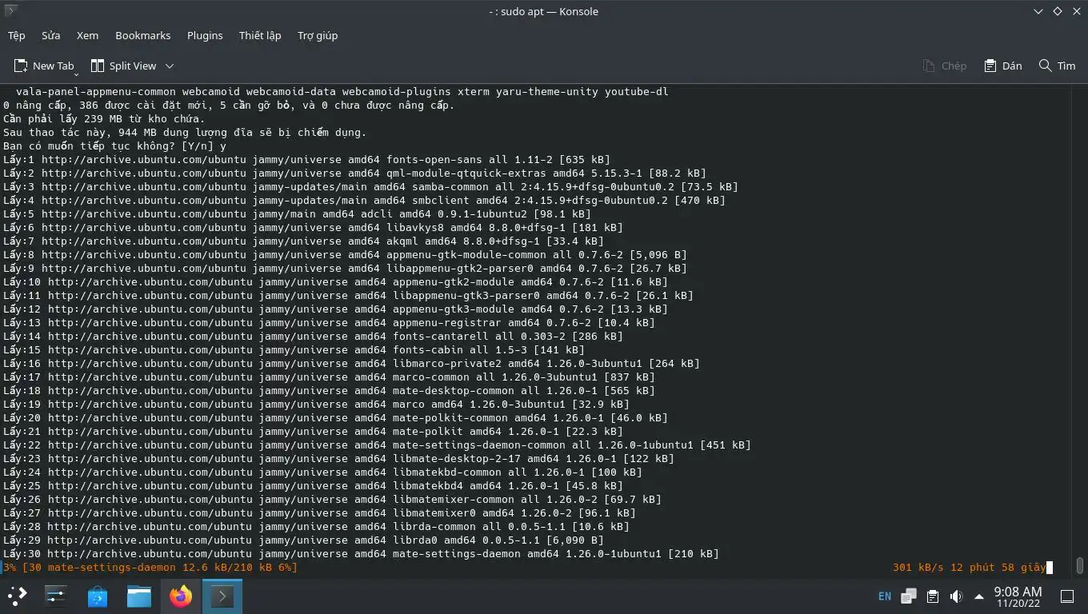Click the line Lấy:1 fonts-open-sans

tap(306, 159)
